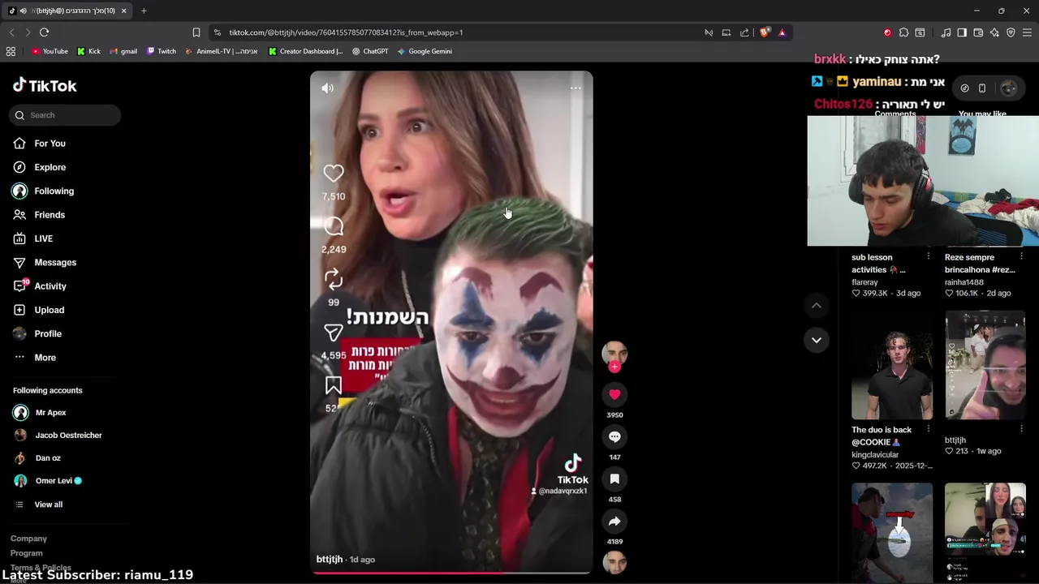Image resolution: width=1039 pixels, height=584 pixels.
Task: Mute the video with the speaker icon
Action: tap(327, 88)
